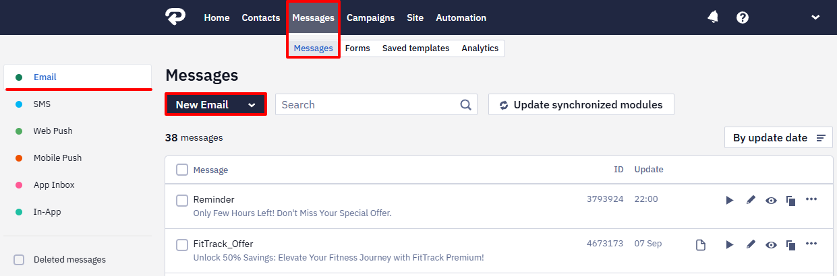Check the Reminder message checkbox
The image size is (837, 276).
coord(182,200)
